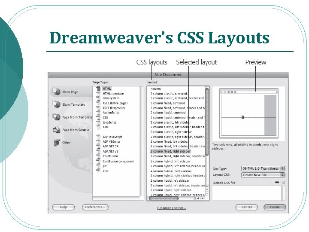Click the layout list horizontal scrollbar thumb

(164, 198)
